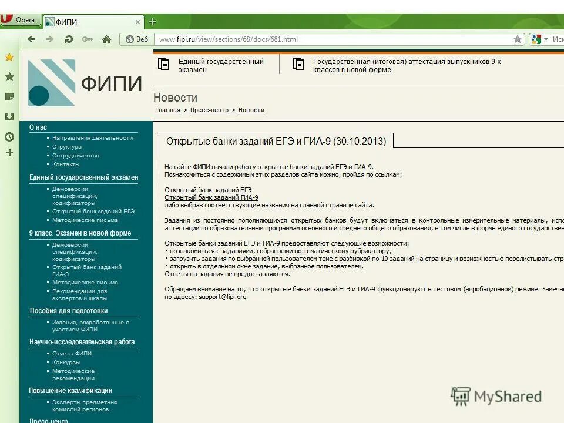Open the О нас sidebar section
This screenshot has width=564, height=423.
[x=38, y=127]
